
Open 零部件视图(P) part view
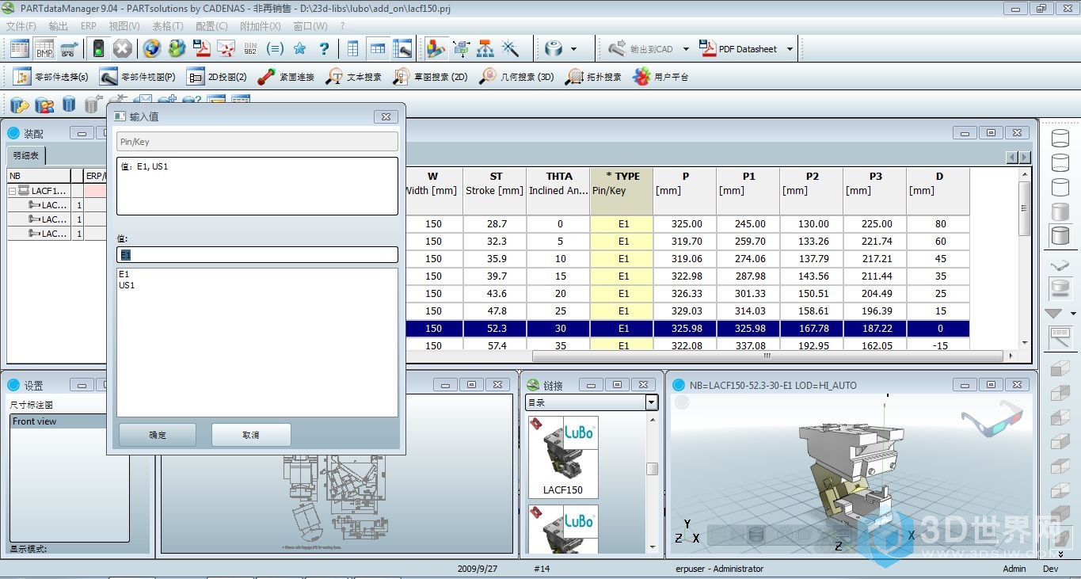coord(138,77)
